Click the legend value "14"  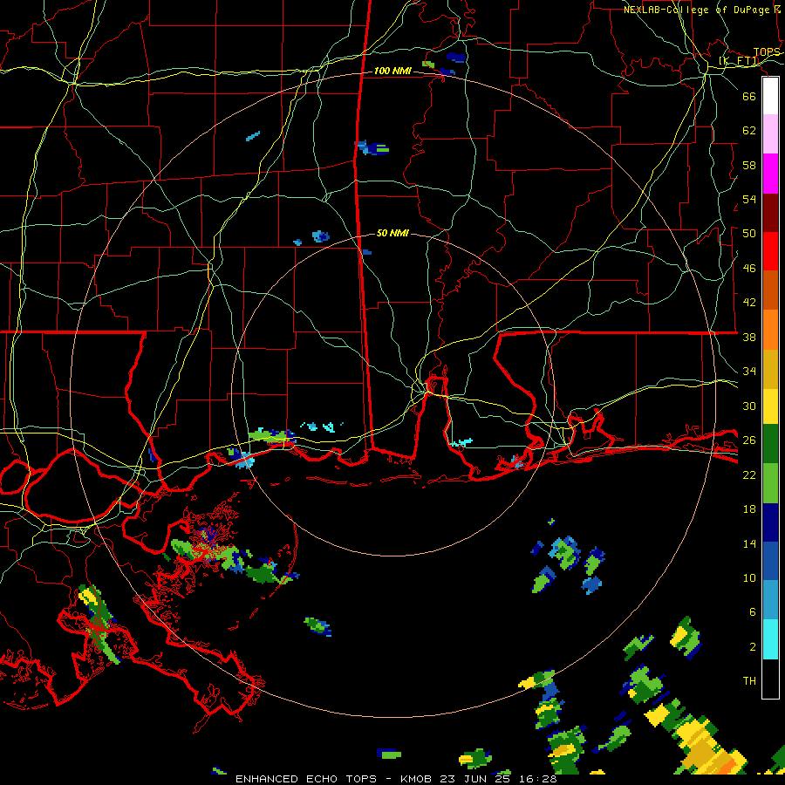(x=749, y=543)
